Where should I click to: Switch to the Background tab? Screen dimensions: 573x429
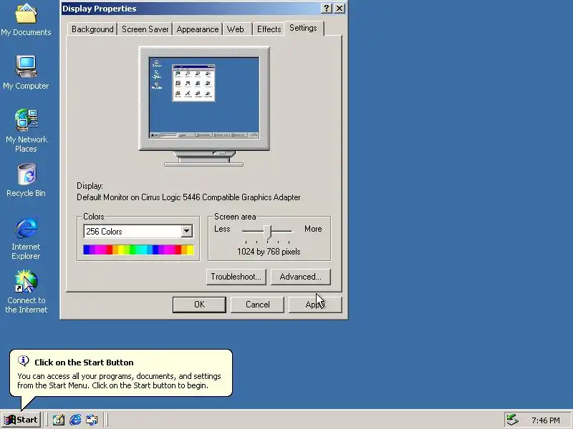click(92, 29)
